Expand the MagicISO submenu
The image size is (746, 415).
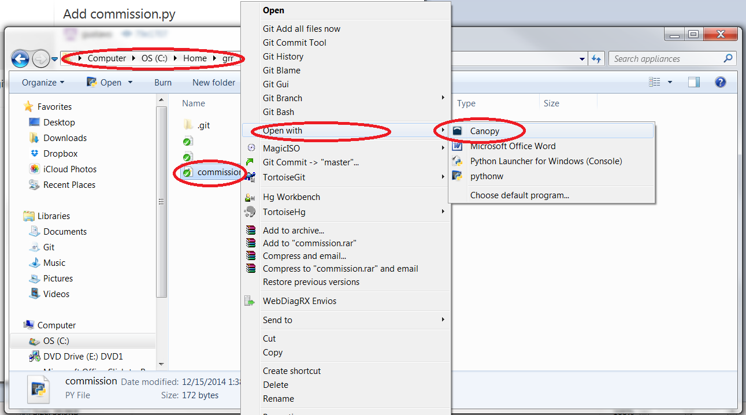coord(345,149)
